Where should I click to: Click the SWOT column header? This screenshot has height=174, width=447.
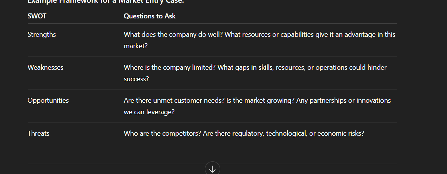pos(37,16)
